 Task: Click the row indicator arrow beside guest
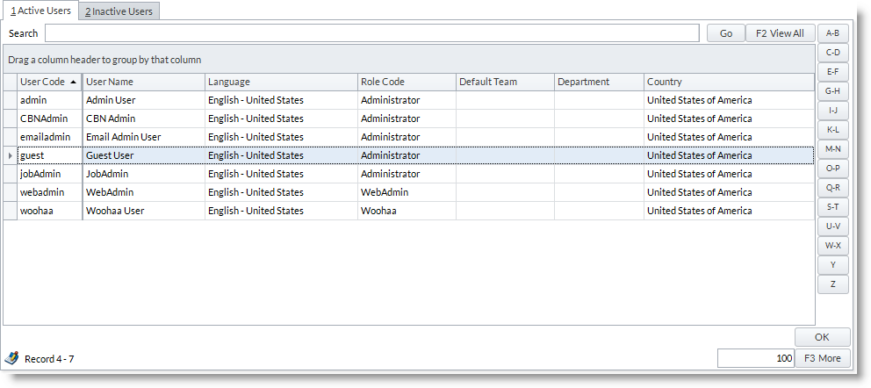pyautogui.click(x=10, y=155)
